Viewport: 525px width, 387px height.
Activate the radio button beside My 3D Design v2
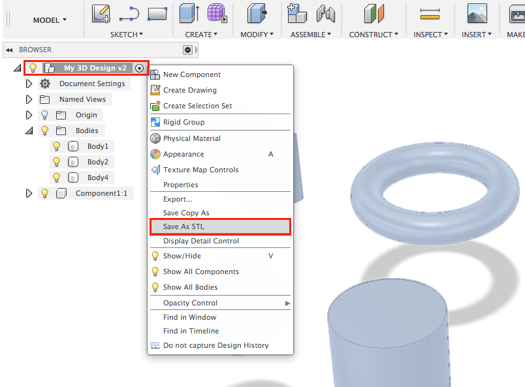139,68
